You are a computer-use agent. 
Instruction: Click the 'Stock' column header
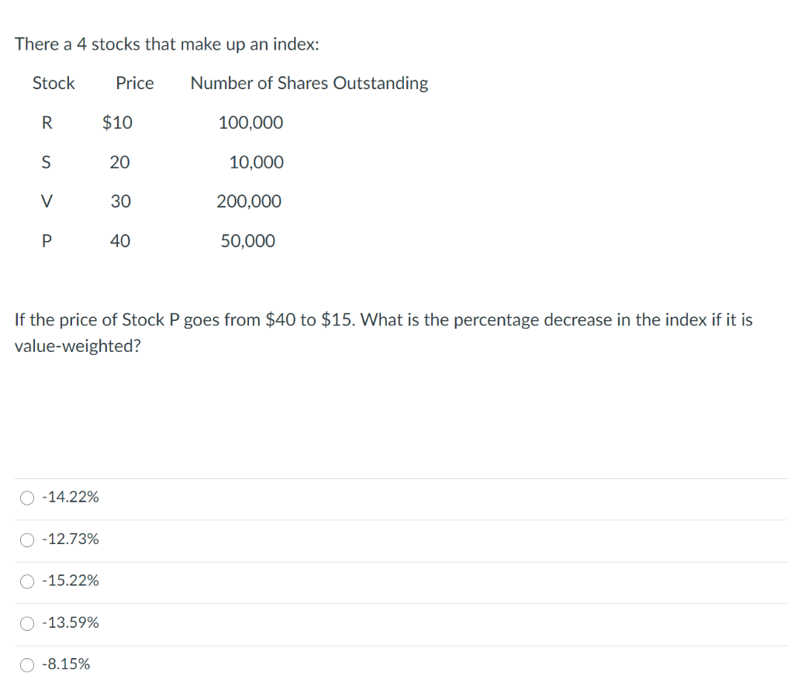54,83
